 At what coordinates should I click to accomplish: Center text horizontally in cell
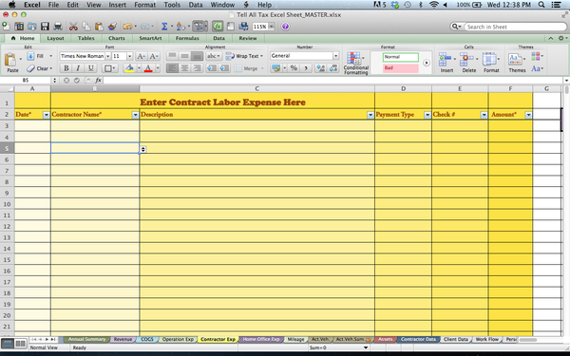(x=184, y=68)
